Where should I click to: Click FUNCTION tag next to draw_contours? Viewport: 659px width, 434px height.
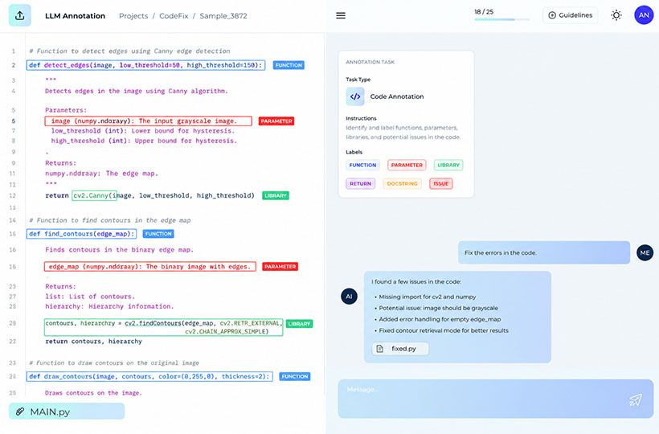pos(295,376)
